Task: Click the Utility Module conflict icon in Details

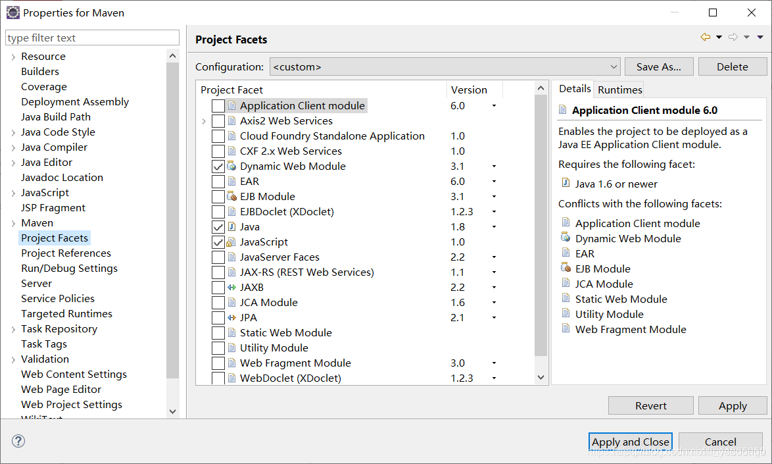Action: tap(566, 314)
